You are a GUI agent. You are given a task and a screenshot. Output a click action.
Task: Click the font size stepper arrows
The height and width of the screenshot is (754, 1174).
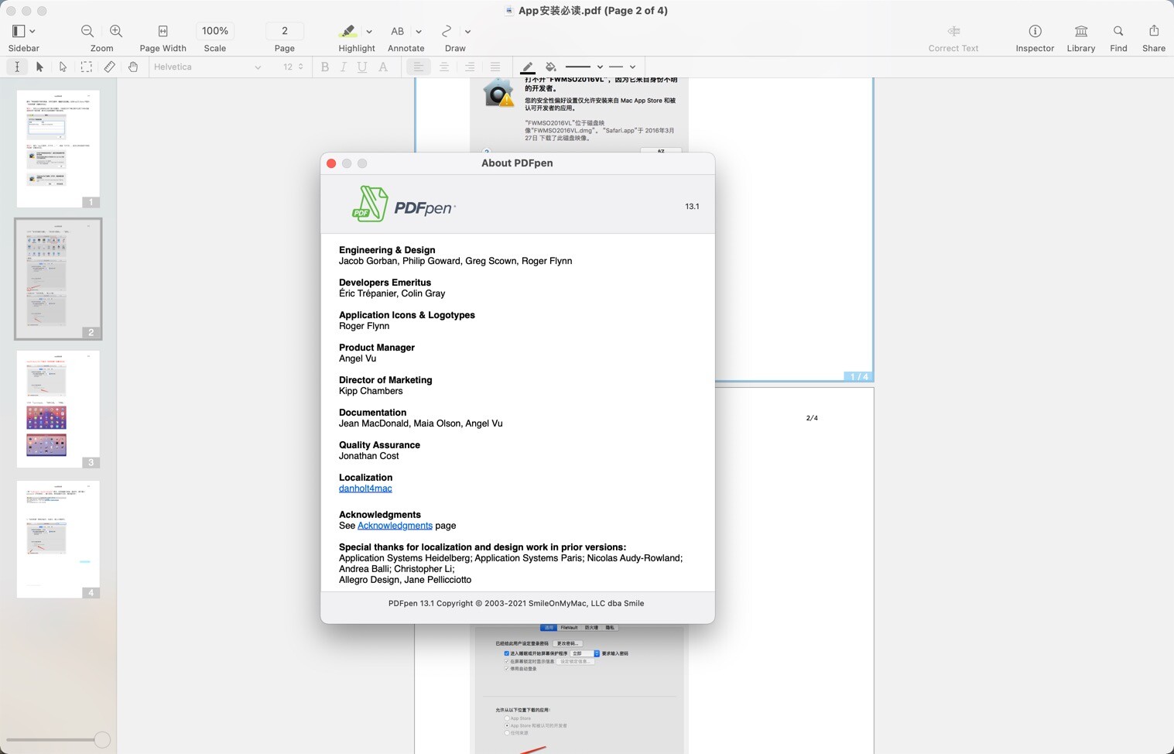click(300, 67)
